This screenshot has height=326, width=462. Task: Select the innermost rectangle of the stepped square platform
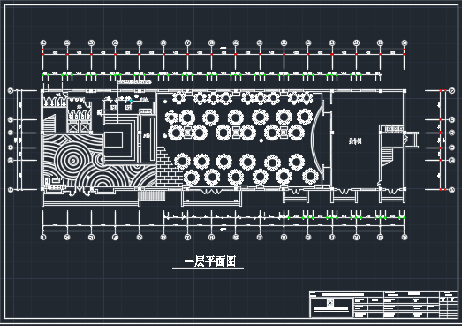pos(113,140)
